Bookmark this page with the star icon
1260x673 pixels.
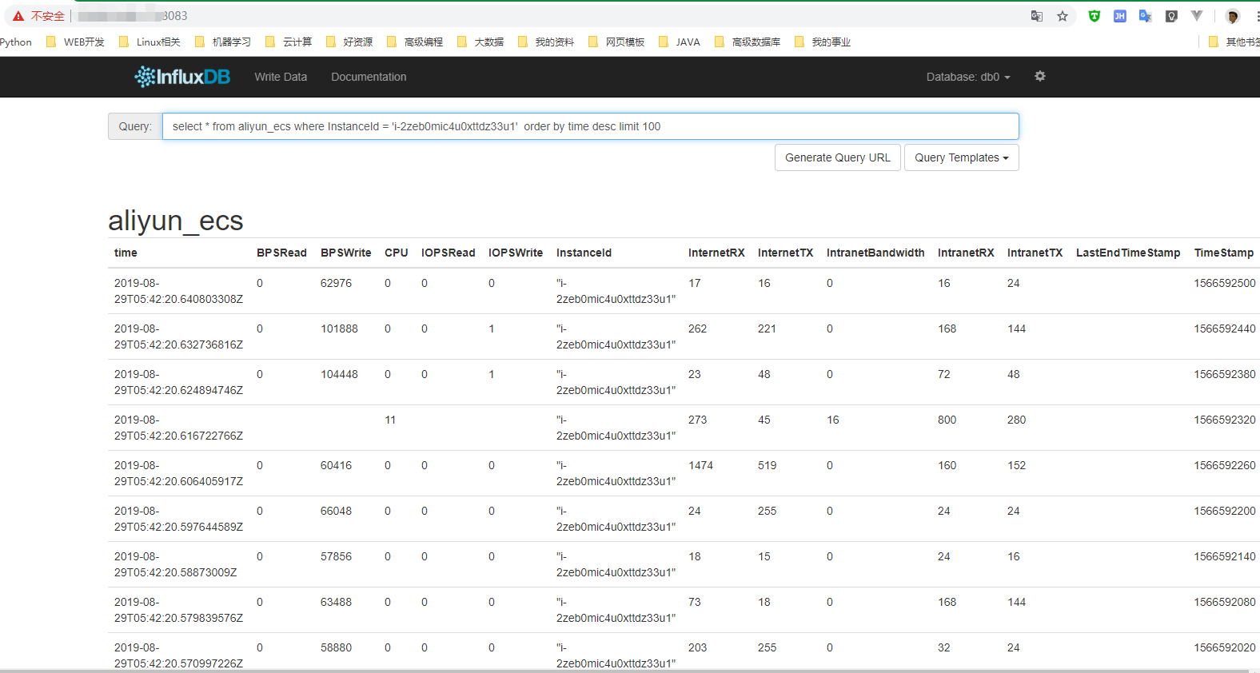(1063, 16)
